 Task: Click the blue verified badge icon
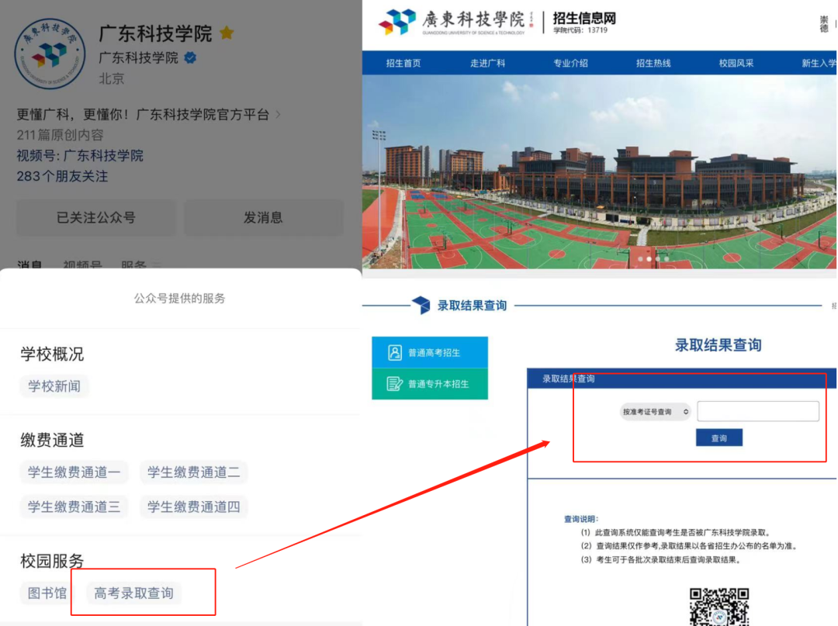point(190,57)
